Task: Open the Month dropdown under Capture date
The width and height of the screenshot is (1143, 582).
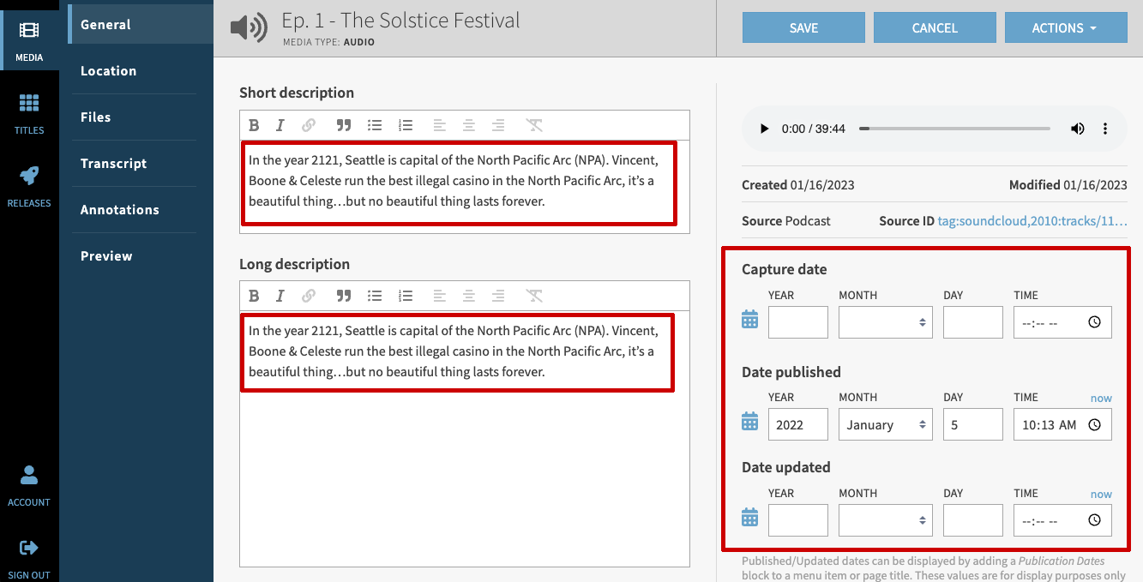Action: (885, 321)
